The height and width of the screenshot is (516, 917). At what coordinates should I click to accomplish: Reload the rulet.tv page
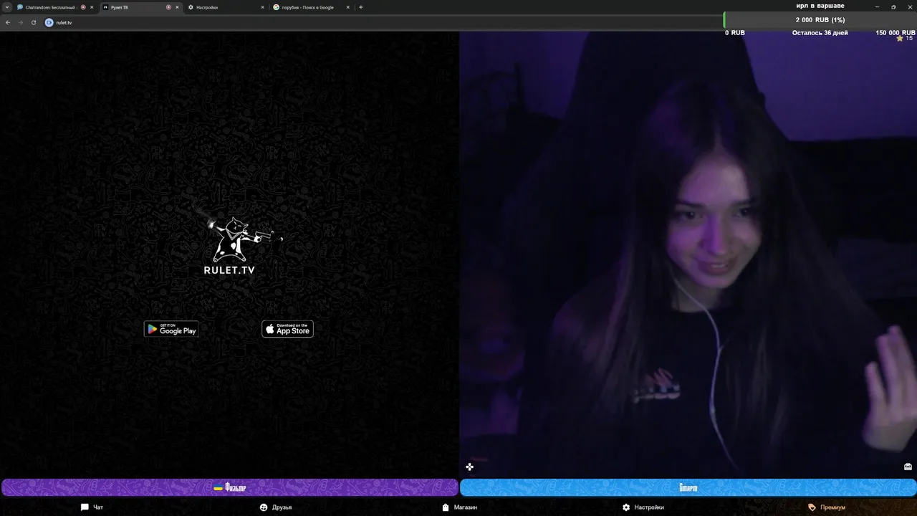tap(33, 22)
